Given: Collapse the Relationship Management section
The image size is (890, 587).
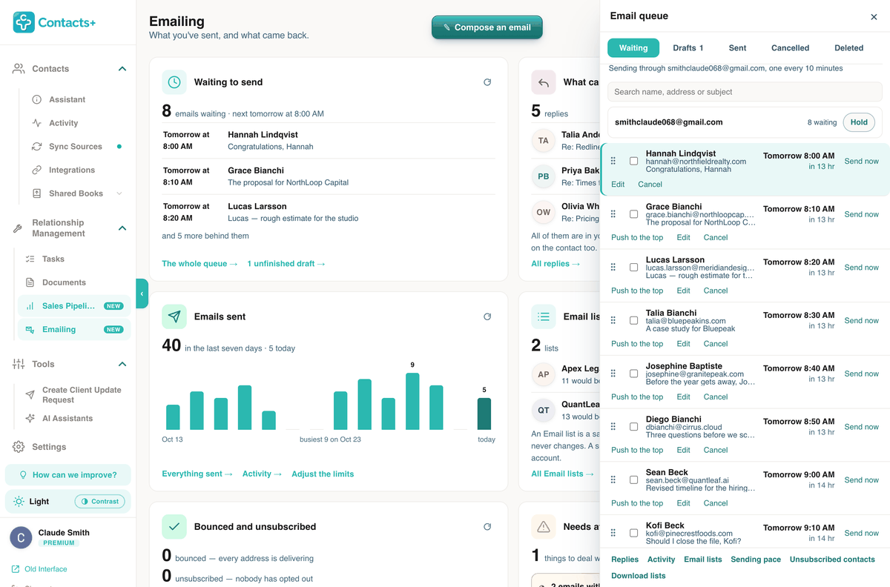Looking at the screenshot, I should (122, 228).
